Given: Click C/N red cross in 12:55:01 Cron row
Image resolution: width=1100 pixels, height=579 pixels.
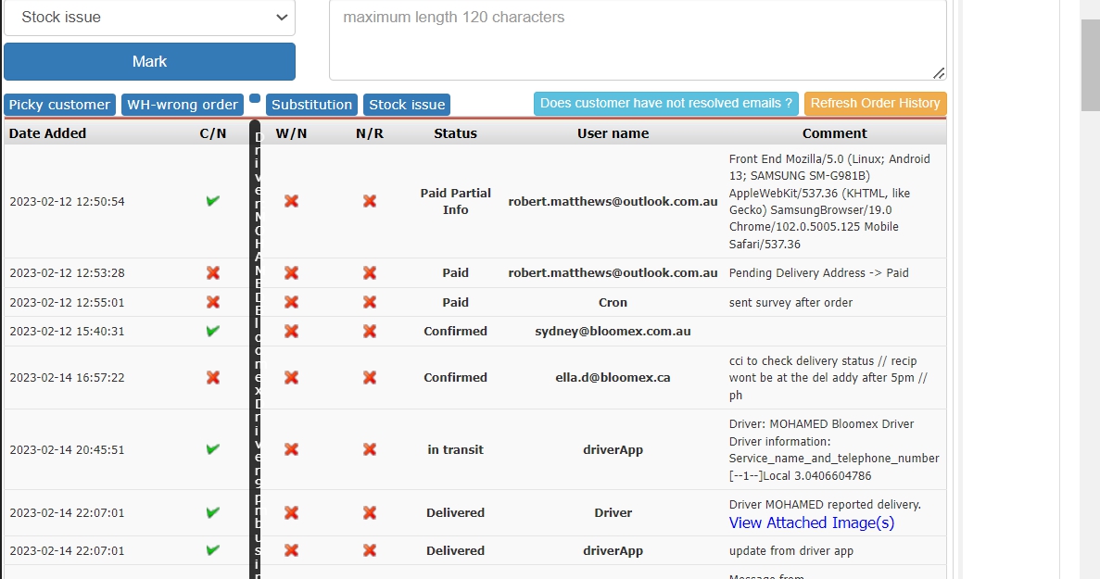Looking at the screenshot, I should [x=212, y=302].
